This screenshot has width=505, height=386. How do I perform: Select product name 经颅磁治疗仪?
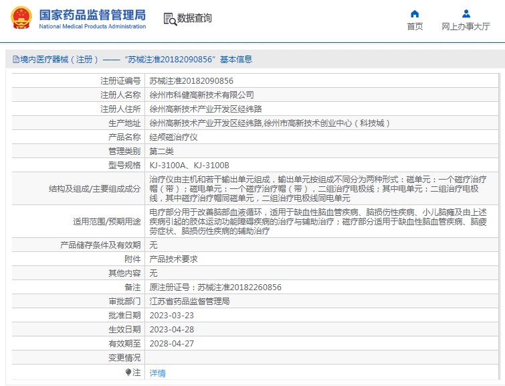coord(174,137)
